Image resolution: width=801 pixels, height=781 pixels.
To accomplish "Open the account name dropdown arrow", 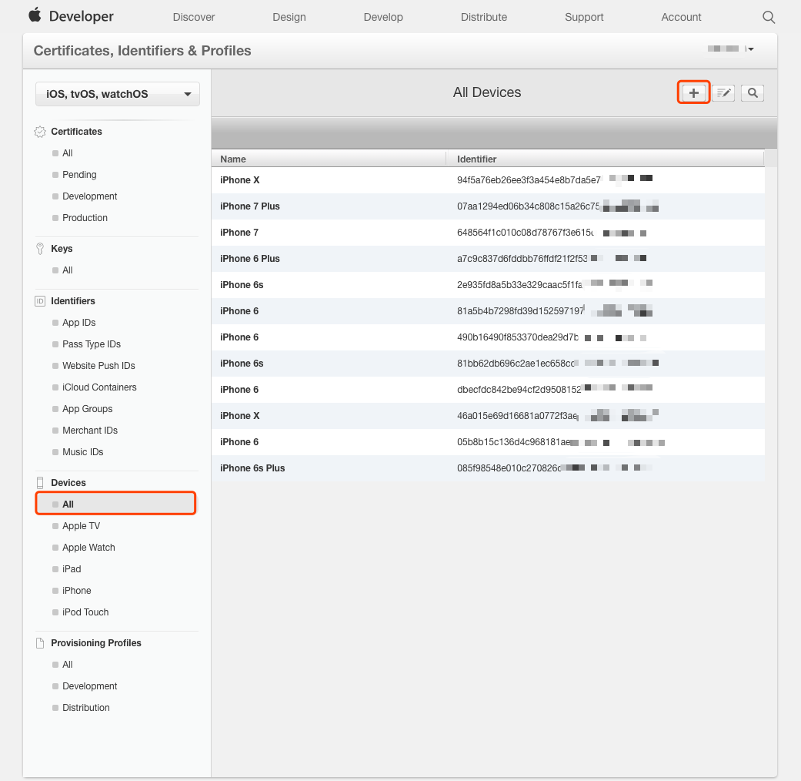I will click(x=750, y=49).
